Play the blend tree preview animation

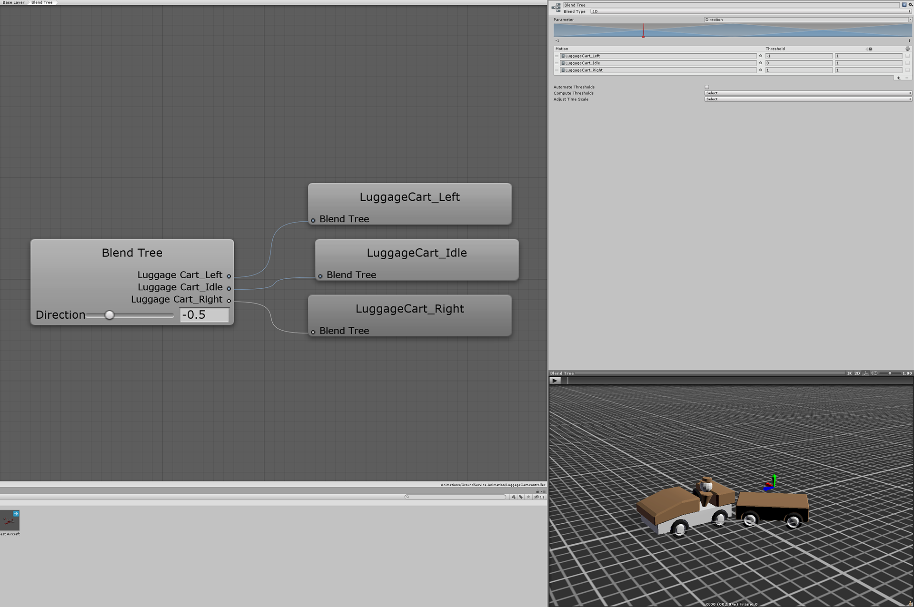click(x=555, y=380)
